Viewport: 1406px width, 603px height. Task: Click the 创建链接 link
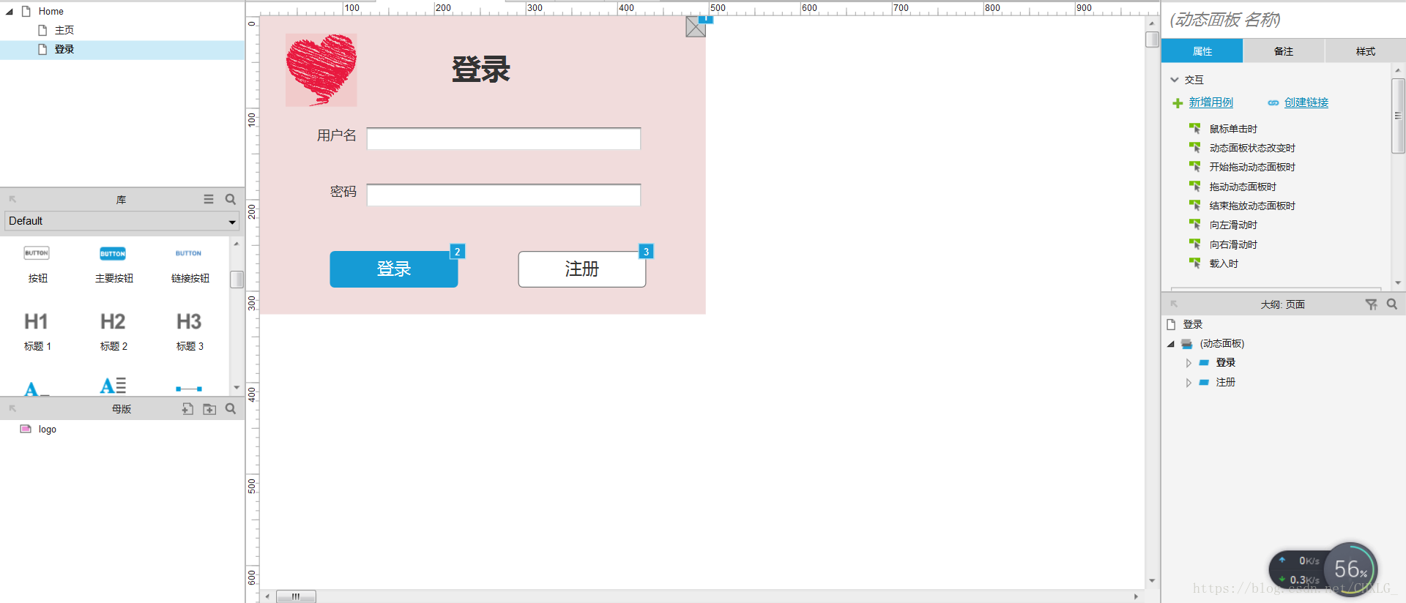[x=1306, y=102]
